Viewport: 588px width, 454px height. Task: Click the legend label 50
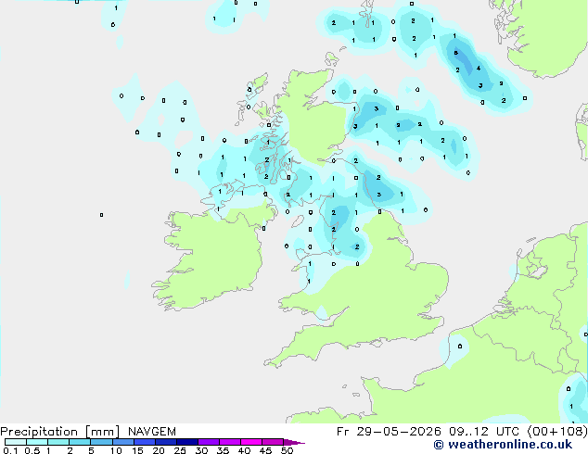[287, 450]
